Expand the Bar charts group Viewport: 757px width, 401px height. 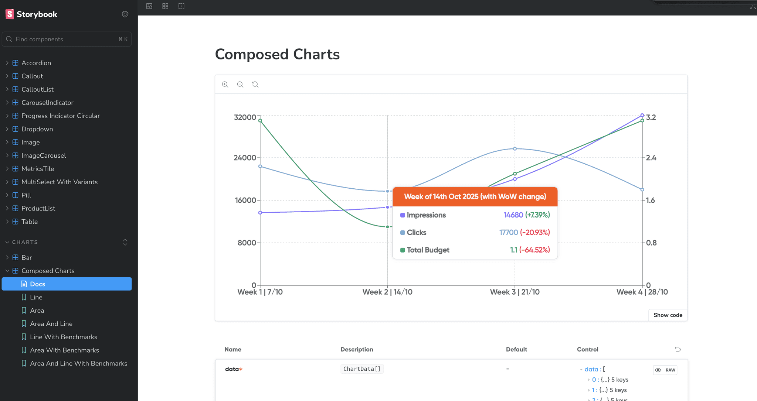[x=7, y=257]
